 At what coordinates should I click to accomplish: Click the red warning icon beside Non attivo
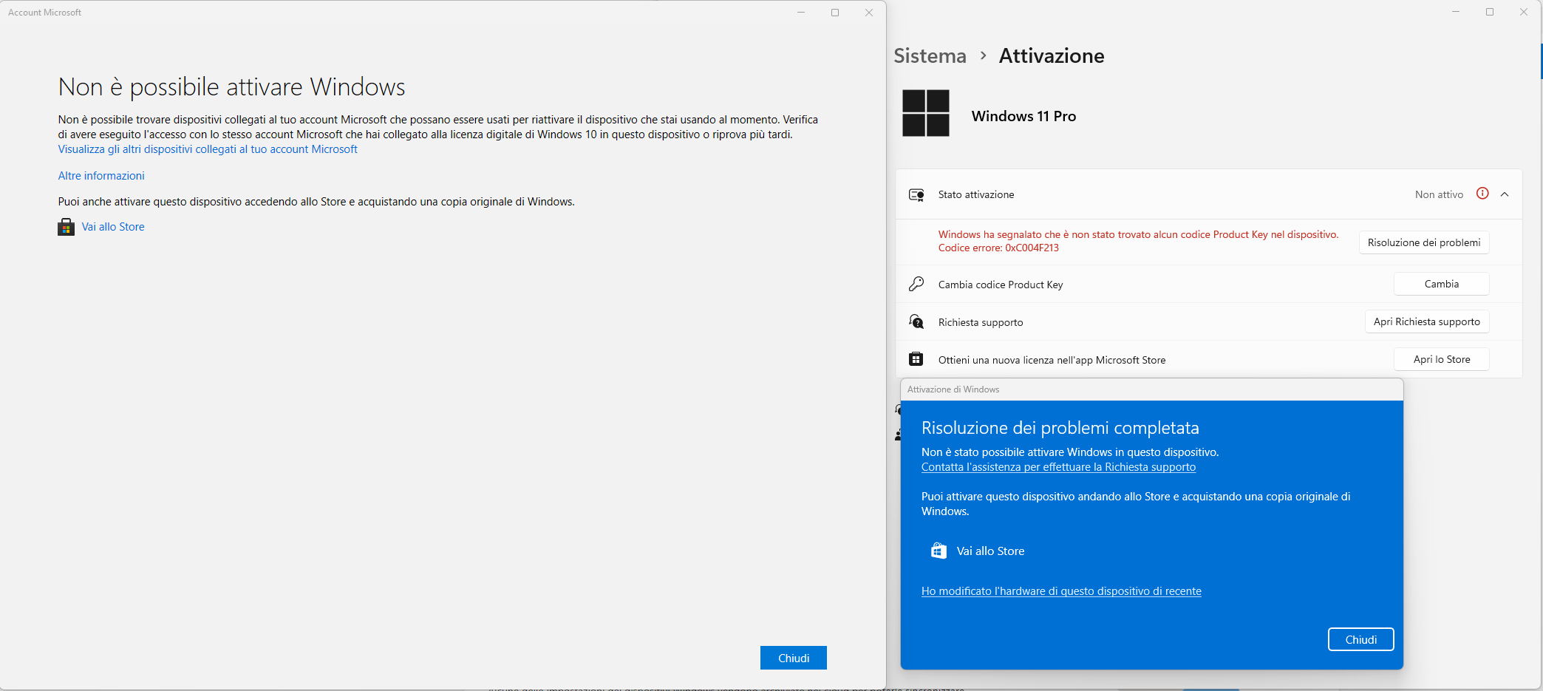(x=1482, y=194)
